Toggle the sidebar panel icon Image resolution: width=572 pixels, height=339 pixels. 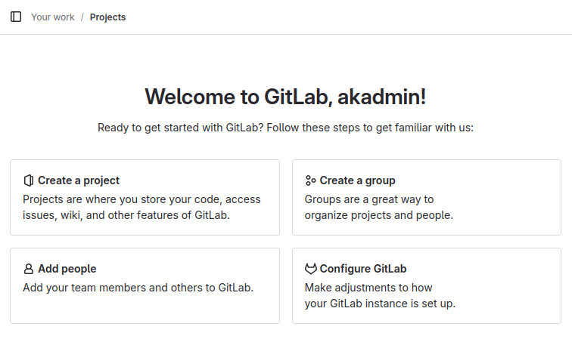click(x=16, y=17)
